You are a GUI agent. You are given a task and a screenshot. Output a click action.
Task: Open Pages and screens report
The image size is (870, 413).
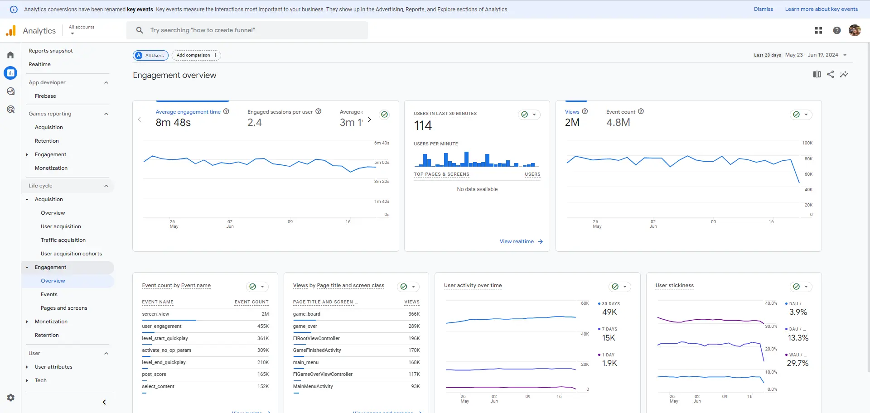(64, 308)
